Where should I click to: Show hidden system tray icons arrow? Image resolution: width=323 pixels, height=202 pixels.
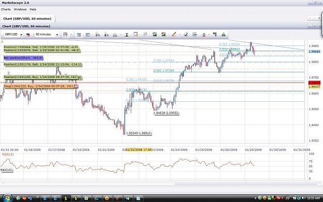[x=255, y=198]
